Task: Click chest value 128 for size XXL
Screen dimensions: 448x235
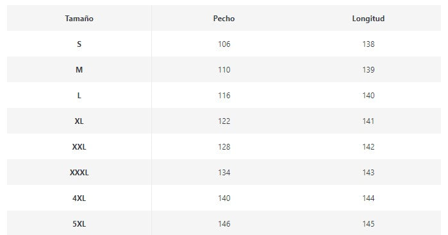Action: click(x=224, y=147)
